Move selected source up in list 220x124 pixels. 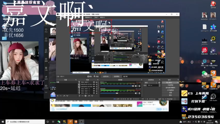pos(89,96)
